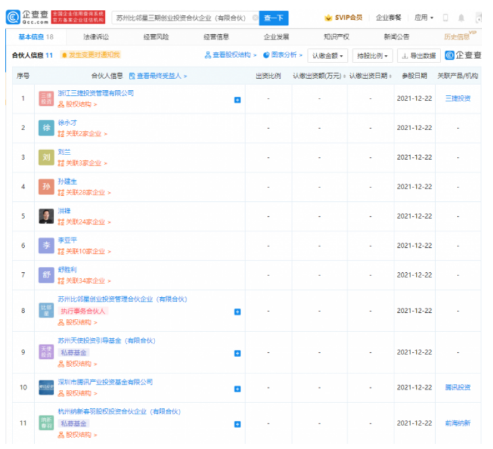
Task: Open 股权结构 under 浙江三捷投资管理有限公司
Action: [78, 105]
